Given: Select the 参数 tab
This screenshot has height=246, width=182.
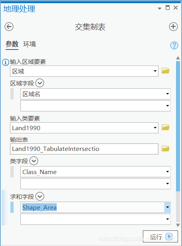Looking at the screenshot, I should (x=12, y=44).
